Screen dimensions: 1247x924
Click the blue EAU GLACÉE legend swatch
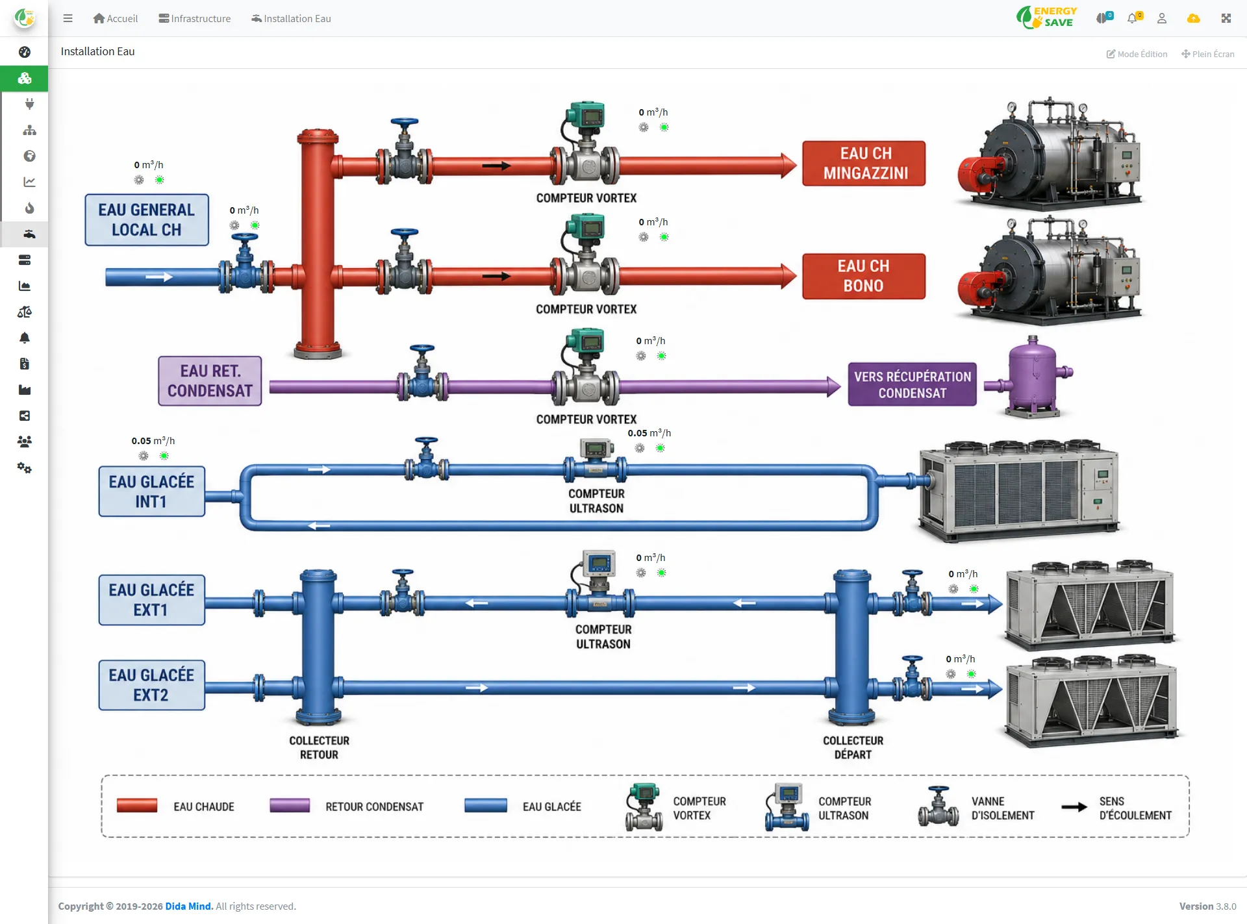click(x=486, y=806)
